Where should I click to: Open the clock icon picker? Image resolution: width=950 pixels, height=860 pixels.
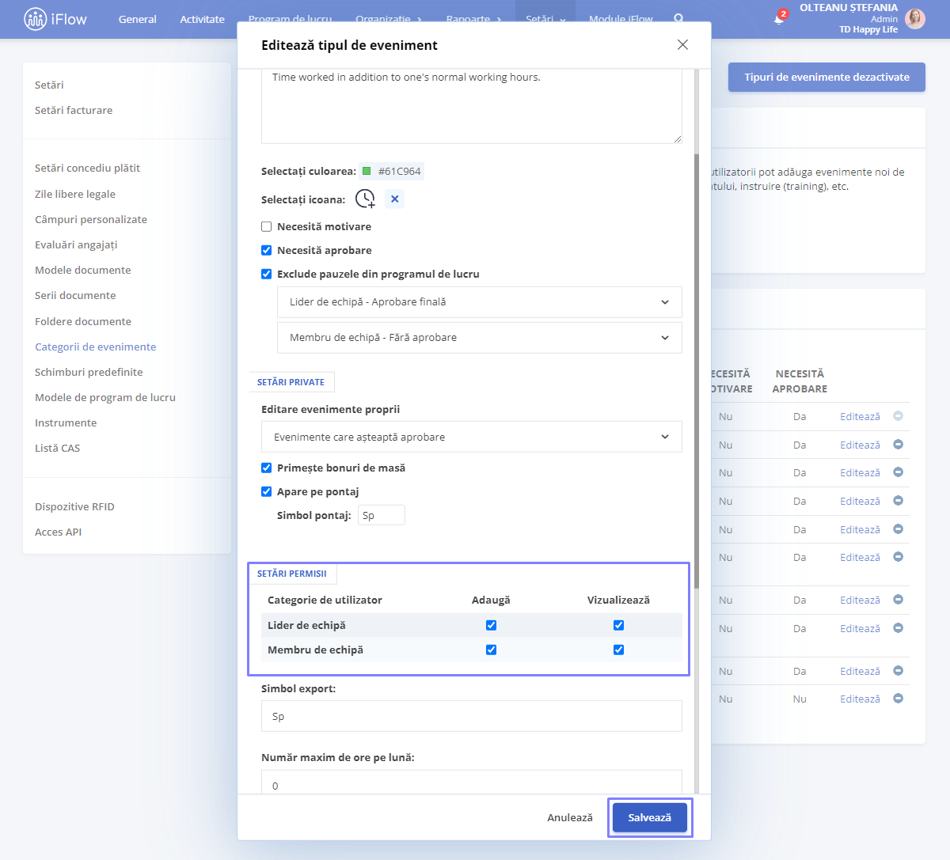click(x=365, y=199)
